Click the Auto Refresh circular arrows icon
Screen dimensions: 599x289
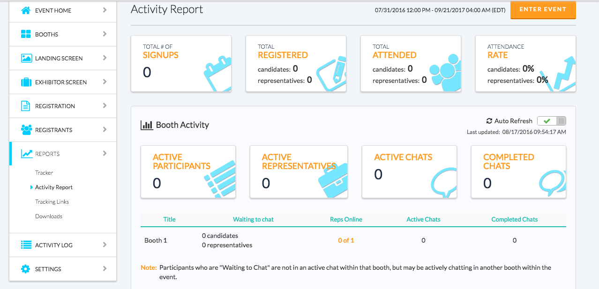coord(489,121)
